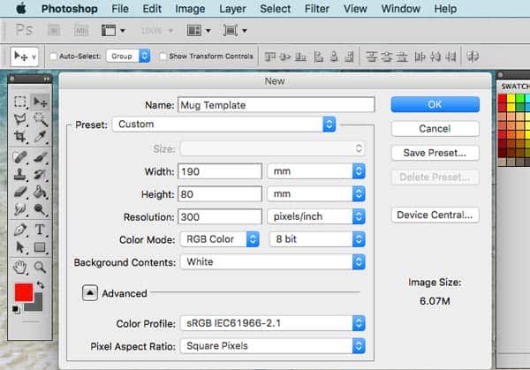This screenshot has width=530, height=370.
Task: Click the Device Central button
Action: click(435, 215)
